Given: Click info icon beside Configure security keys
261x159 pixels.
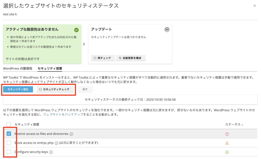Looking at the screenshot, I should [x=51, y=152].
